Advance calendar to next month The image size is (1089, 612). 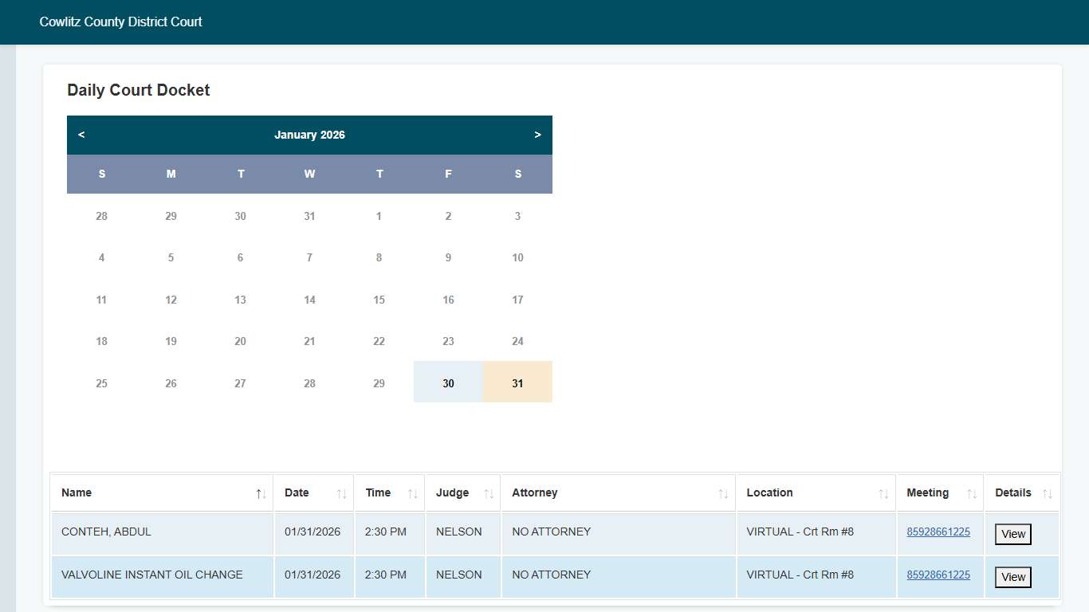coord(537,135)
